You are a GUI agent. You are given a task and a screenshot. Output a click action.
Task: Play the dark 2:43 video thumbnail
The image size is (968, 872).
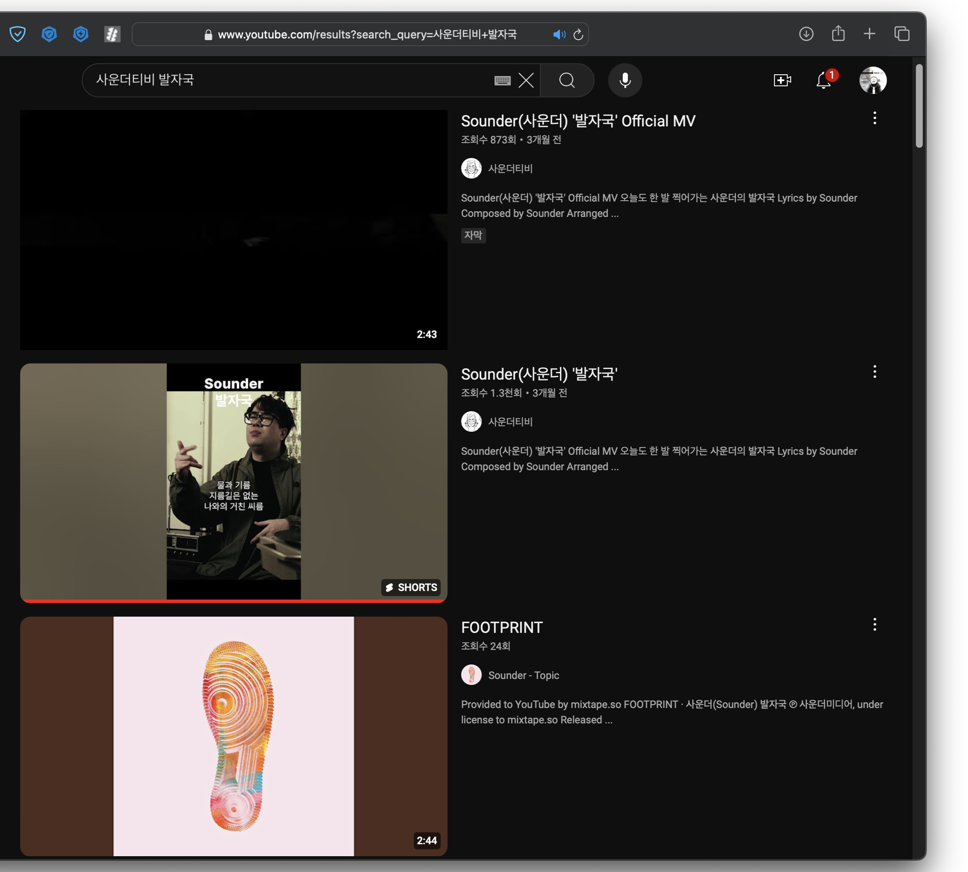[233, 230]
